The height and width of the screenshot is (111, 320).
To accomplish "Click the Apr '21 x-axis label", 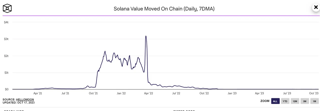I will click(x=37, y=93).
